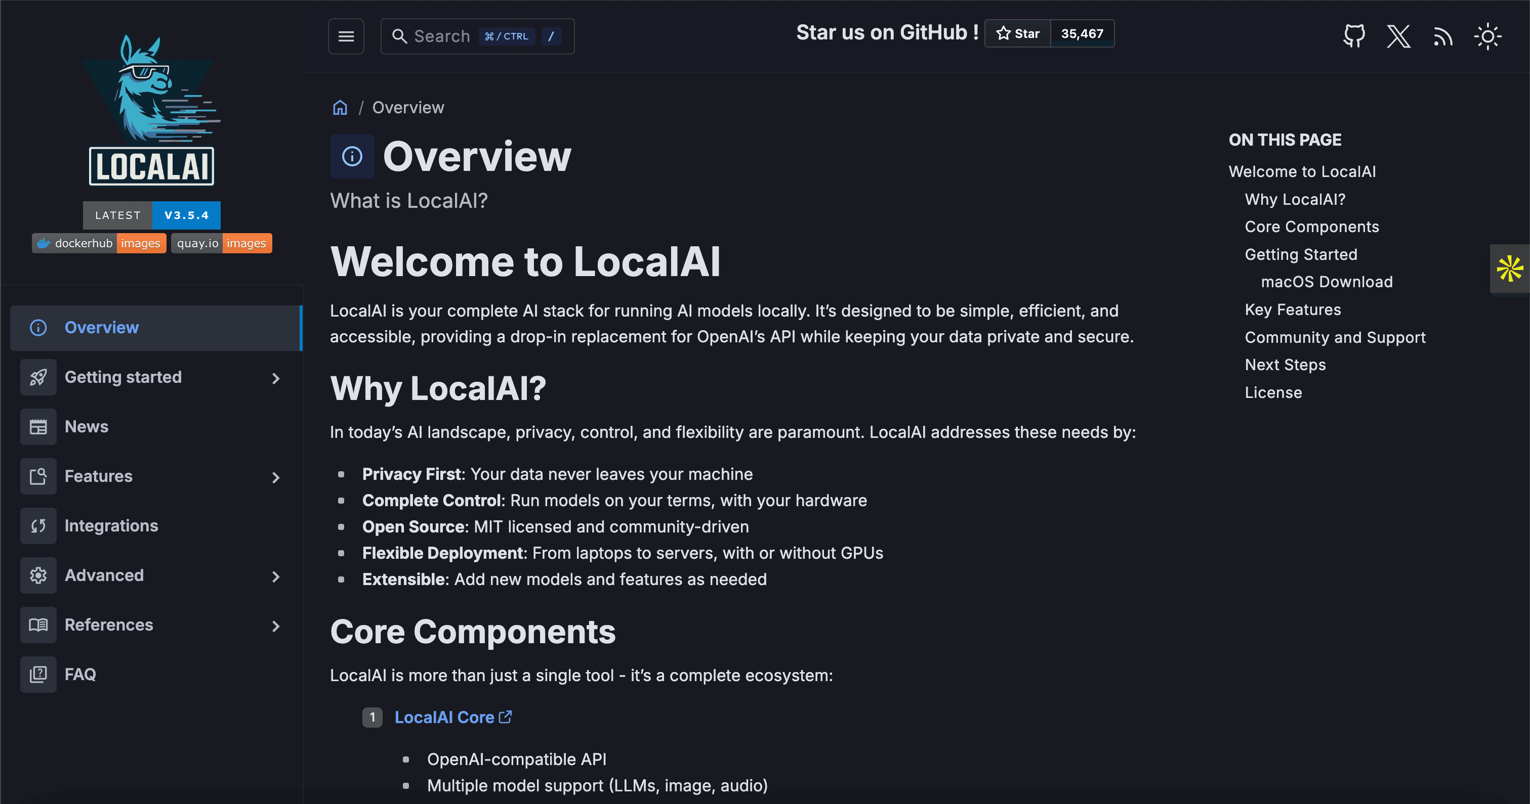This screenshot has height=804, width=1530.
Task: Expand the References section chevron
Action: pyautogui.click(x=276, y=626)
